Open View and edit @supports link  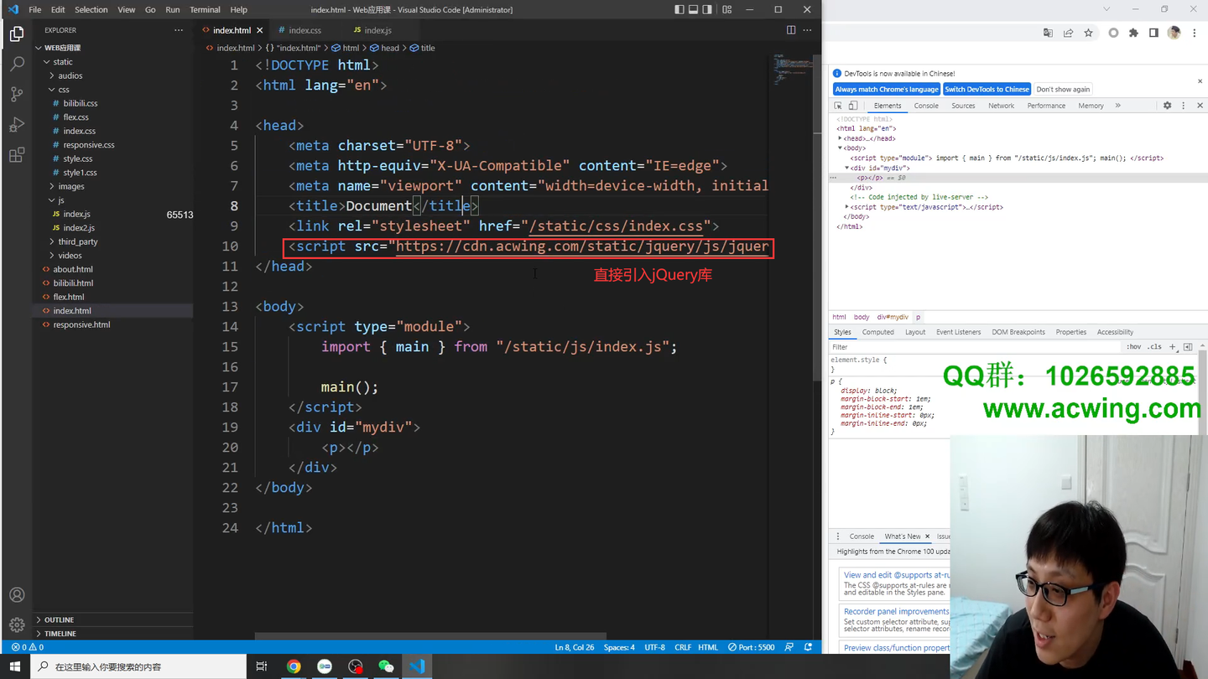coord(897,575)
